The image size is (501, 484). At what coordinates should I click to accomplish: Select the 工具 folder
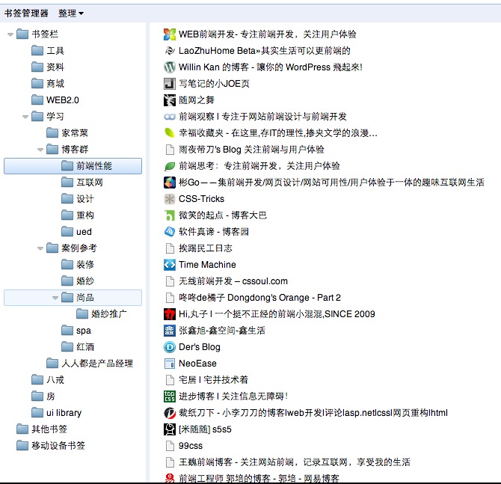48,51
